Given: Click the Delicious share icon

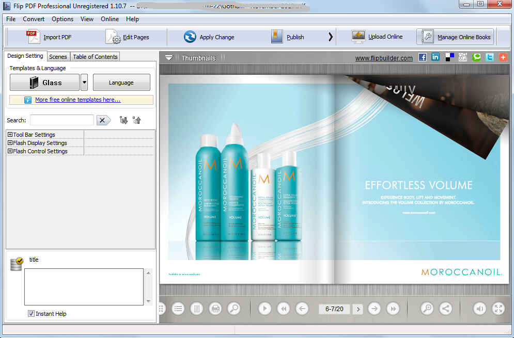Looking at the screenshot, I should 450,57.
